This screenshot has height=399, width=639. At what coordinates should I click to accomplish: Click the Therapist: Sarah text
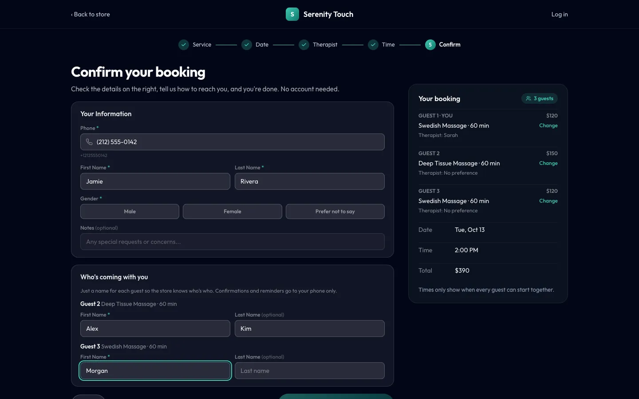click(x=438, y=135)
